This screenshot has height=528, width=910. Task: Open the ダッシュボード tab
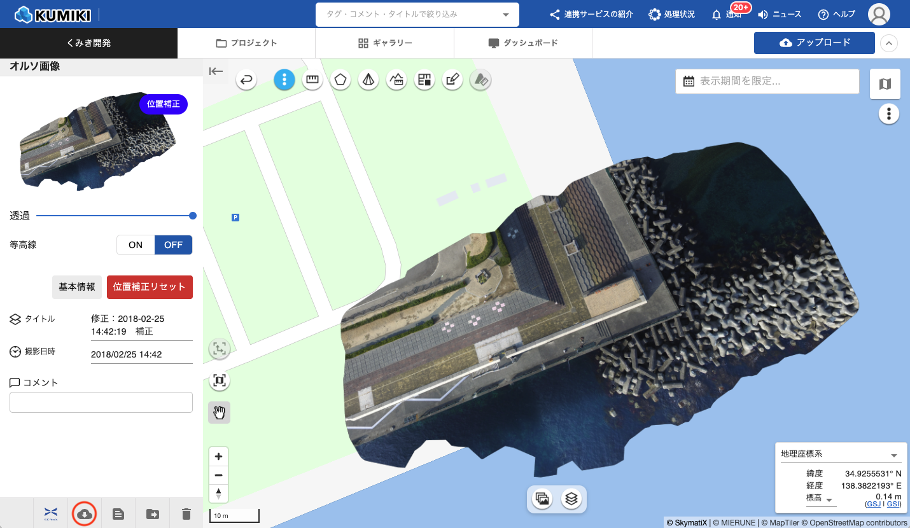point(522,43)
